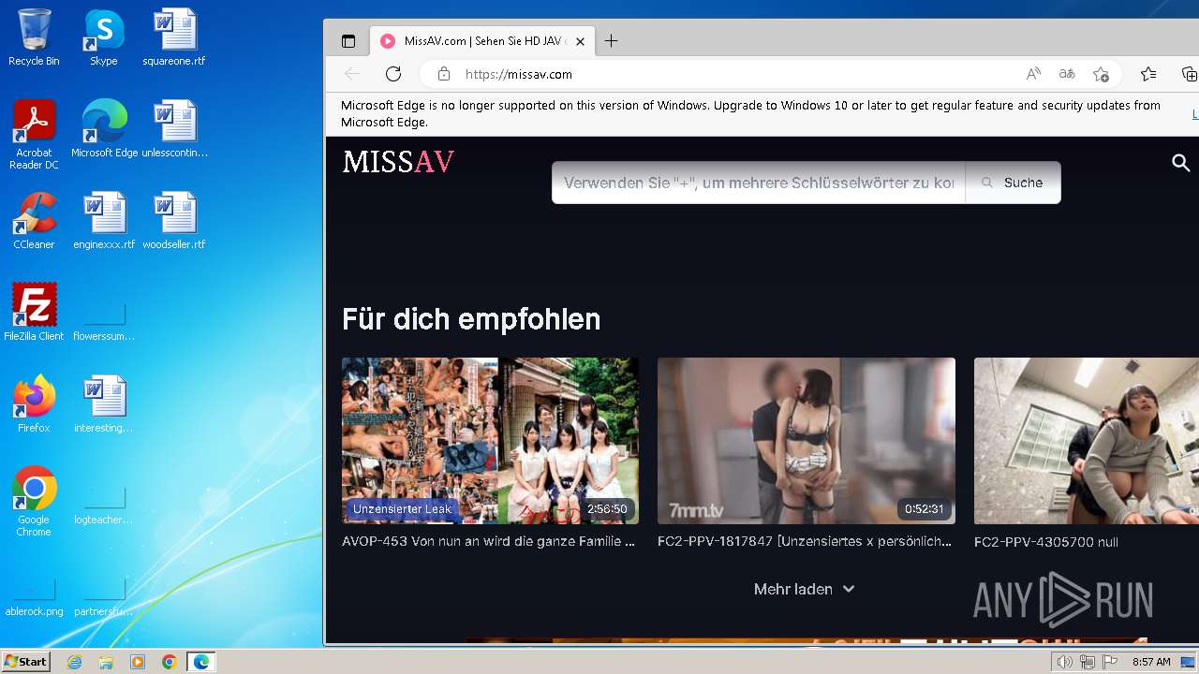
Task: Select the woodseller.rtf file icon
Action: pyautogui.click(x=174, y=221)
